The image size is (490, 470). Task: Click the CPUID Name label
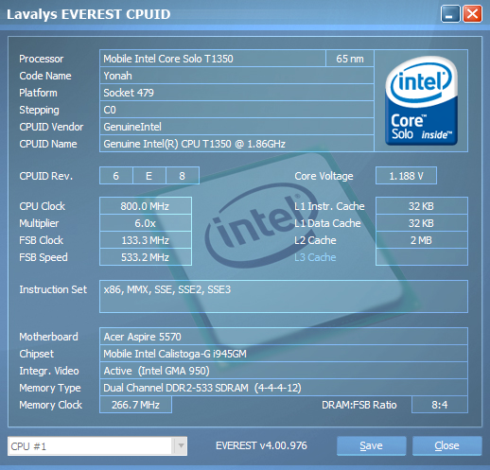(x=48, y=144)
